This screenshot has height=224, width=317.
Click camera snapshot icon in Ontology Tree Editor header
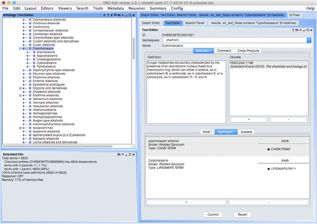pos(119,15)
